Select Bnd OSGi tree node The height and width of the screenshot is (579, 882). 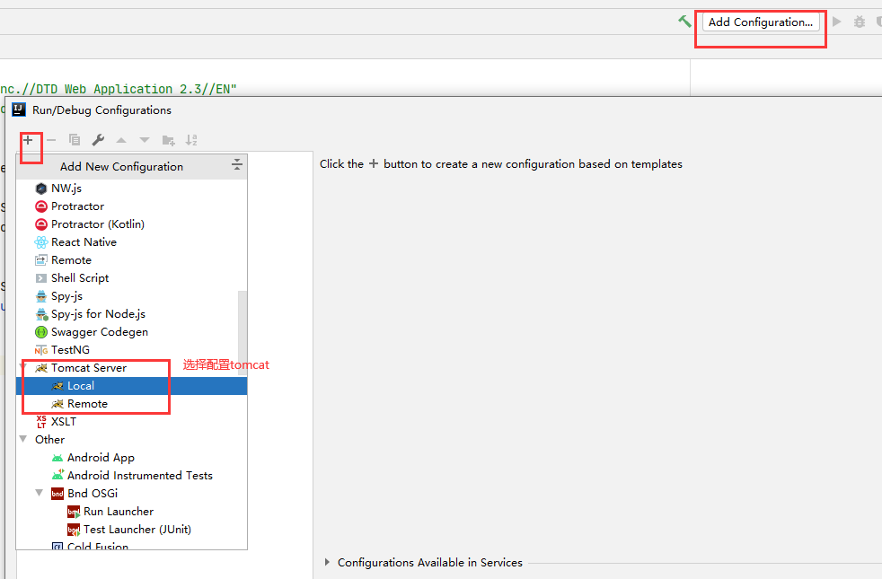[132, 494]
